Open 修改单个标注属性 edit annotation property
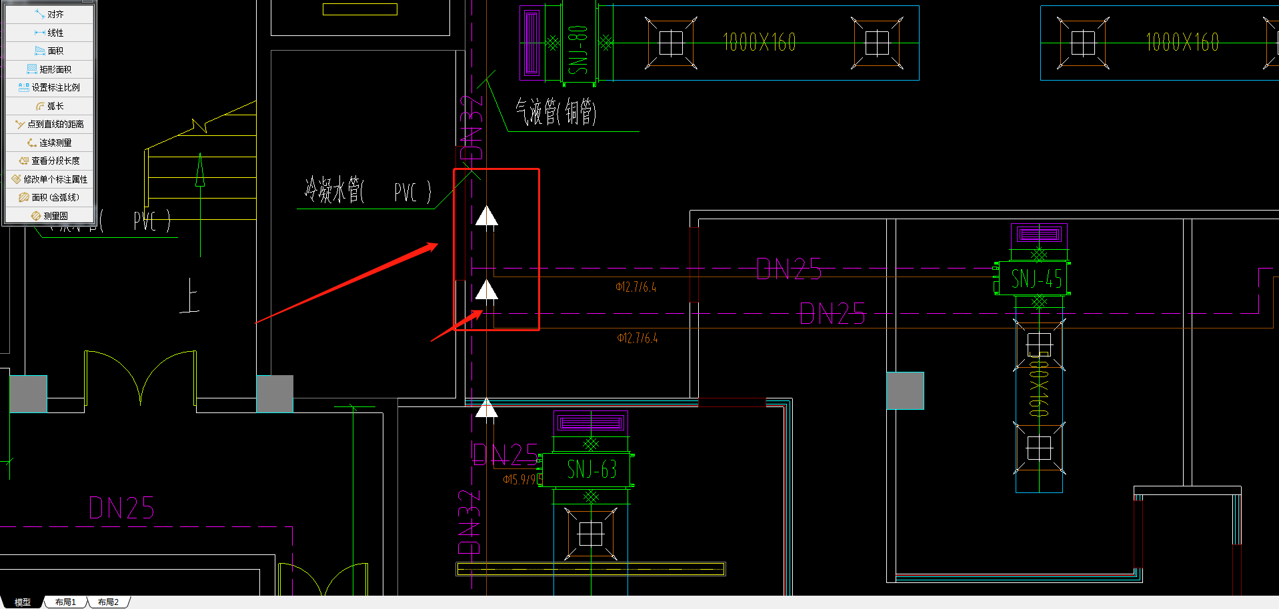Viewport: 1279px width, 609px height. point(49,179)
